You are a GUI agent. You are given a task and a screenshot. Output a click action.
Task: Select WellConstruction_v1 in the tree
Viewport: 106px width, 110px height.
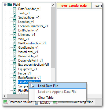tap(32, 43)
